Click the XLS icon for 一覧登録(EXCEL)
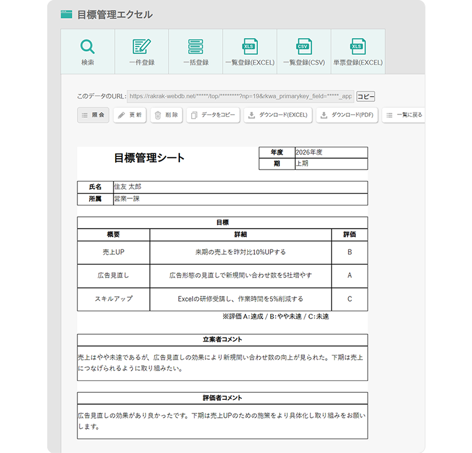This screenshot has height=453, width=472. [249, 46]
